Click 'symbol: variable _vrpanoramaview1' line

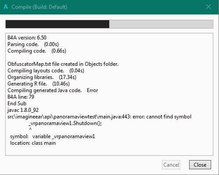coord(53,136)
